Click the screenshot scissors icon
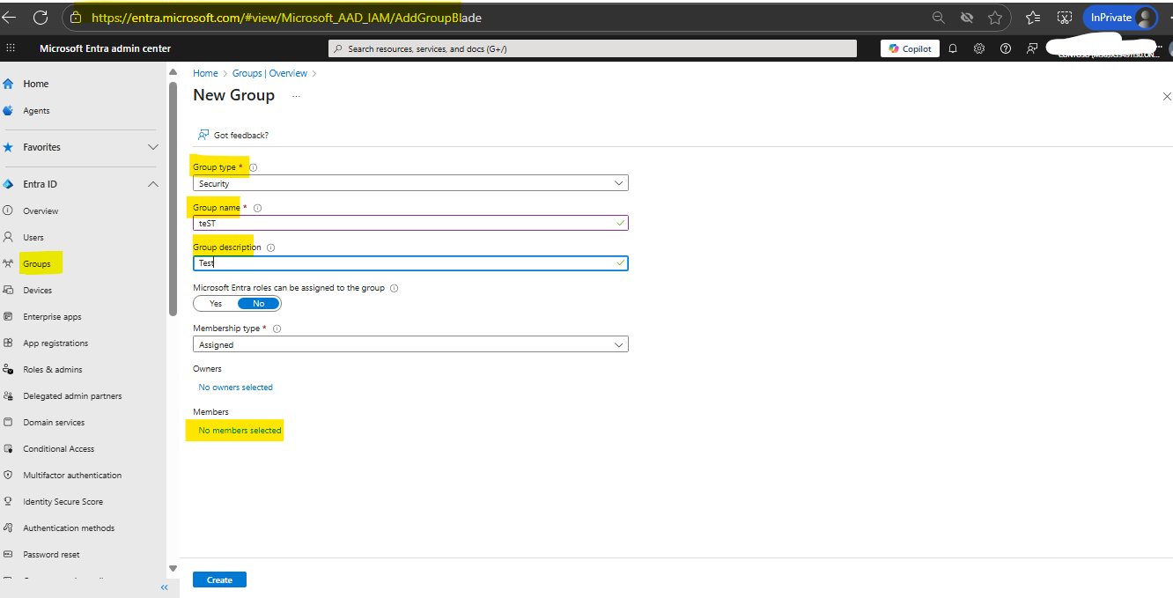Image resolution: width=1173 pixels, height=598 pixels. coord(1064,18)
